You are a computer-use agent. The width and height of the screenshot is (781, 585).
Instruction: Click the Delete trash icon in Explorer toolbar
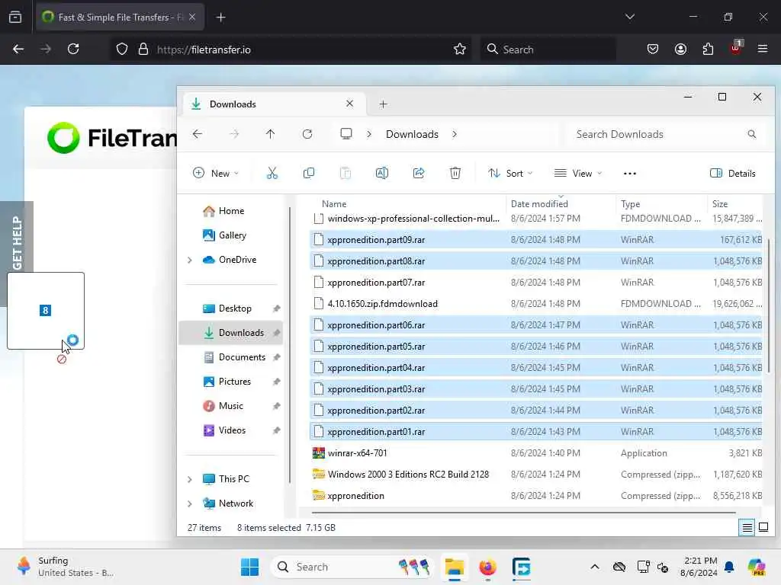(455, 173)
